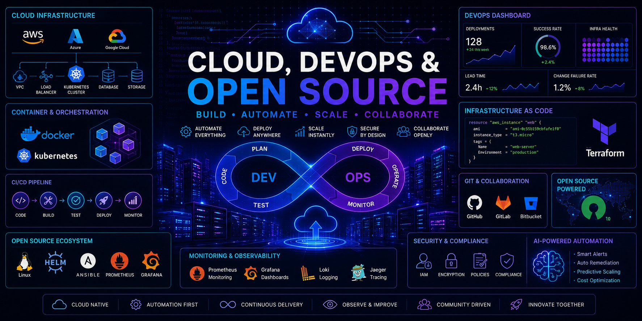Image resolution: width=642 pixels, height=321 pixels.
Task: Click the Infra Health dot grid
Action: 605,50
